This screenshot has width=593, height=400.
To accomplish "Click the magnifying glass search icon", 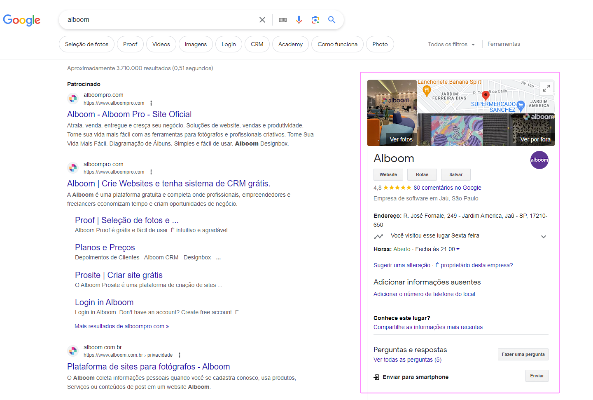I will (x=332, y=20).
